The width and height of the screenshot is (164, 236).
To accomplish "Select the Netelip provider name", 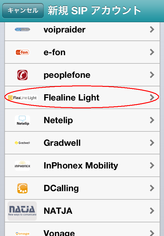I will tap(58, 120).
